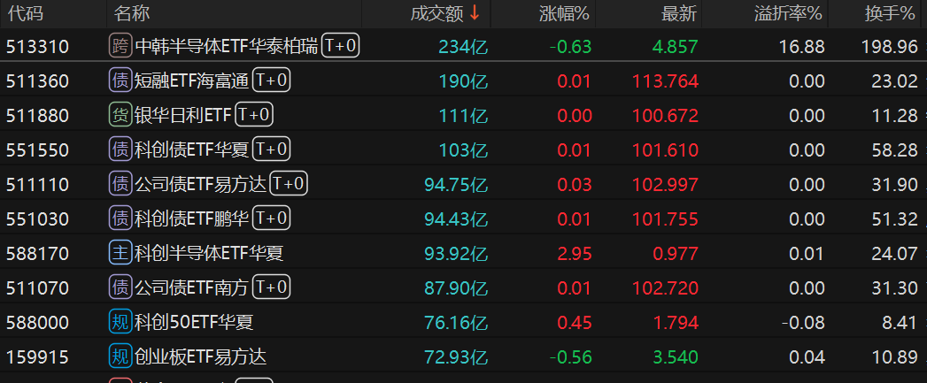Click latest price 3.540
927x383 pixels.
(676, 357)
